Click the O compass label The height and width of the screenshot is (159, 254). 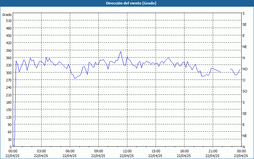244,80
